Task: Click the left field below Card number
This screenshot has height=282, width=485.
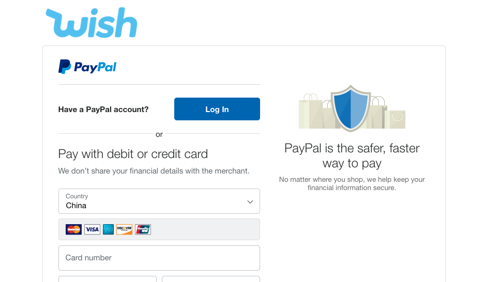Action: pyautogui.click(x=108, y=279)
